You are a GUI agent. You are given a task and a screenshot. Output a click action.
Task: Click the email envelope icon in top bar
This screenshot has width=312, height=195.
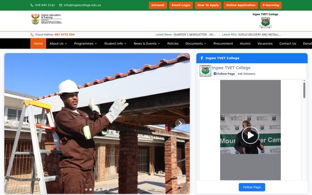point(61,5)
